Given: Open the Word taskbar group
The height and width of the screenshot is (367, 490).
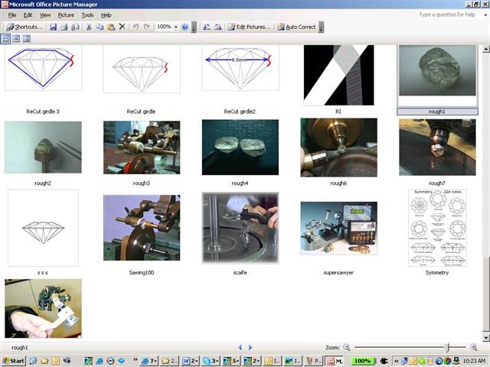Looking at the screenshot, I should pos(190,361).
